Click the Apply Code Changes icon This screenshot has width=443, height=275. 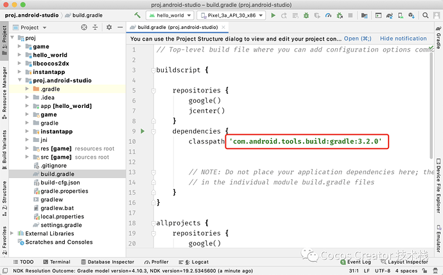(x=295, y=15)
